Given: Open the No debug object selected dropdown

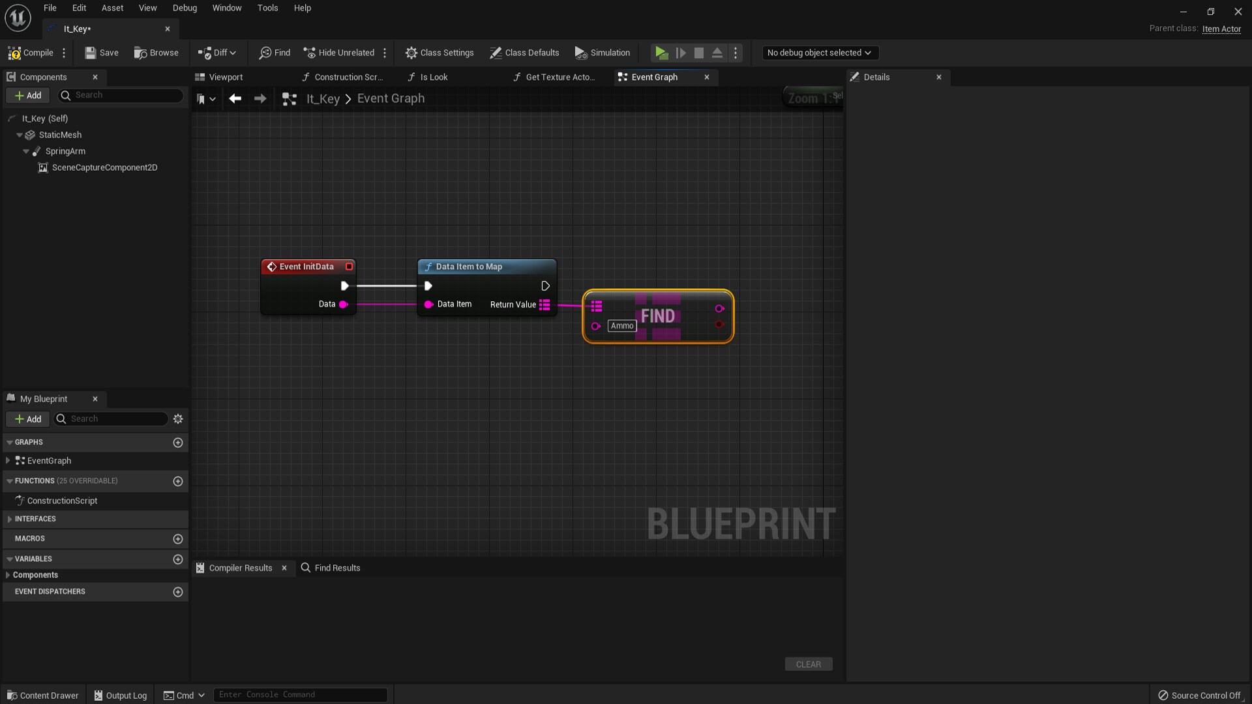Looking at the screenshot, I should pyautogui.click(x=820, y=53).
